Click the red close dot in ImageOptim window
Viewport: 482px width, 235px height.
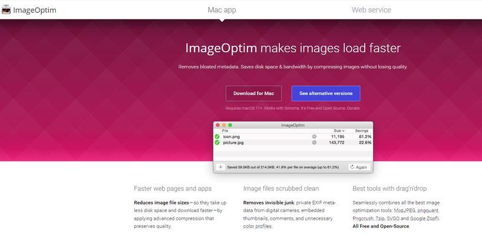point(217,125)
